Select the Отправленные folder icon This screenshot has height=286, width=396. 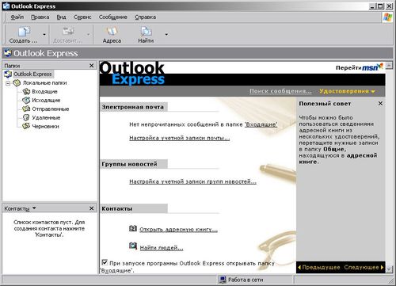click(26, 109)
